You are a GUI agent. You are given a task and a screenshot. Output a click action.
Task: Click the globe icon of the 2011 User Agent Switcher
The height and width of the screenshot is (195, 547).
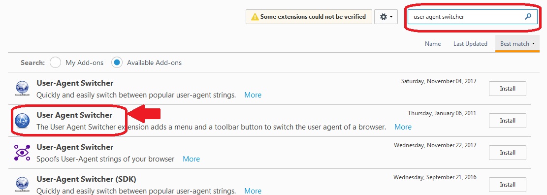(x=22, y=121)
